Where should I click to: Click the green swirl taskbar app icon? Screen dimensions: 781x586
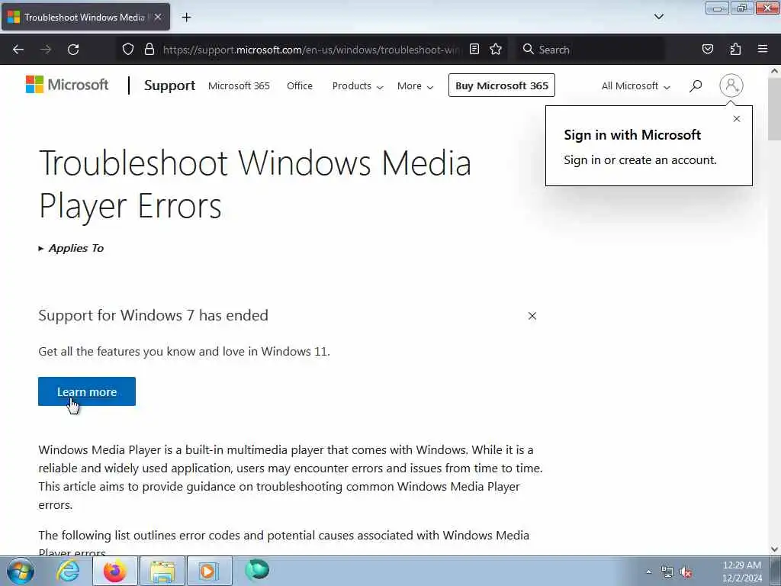pyautogui.click(x=257, y=571)
